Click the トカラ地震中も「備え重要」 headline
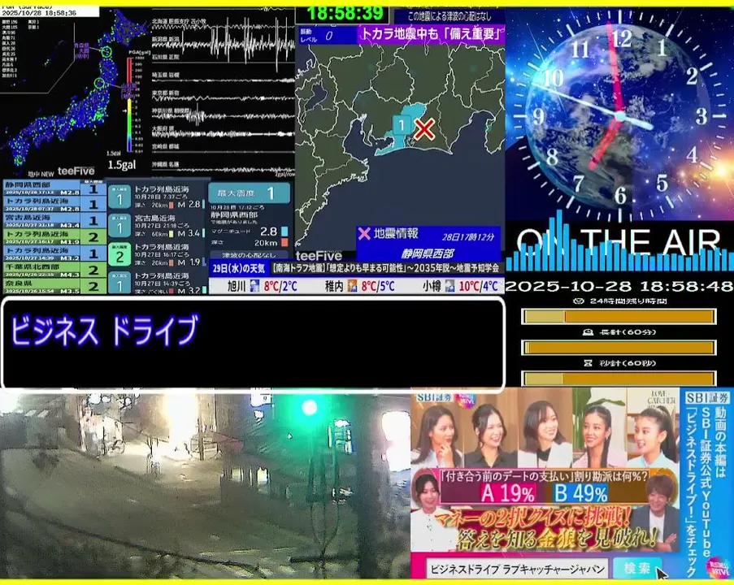 click(431, 34)
